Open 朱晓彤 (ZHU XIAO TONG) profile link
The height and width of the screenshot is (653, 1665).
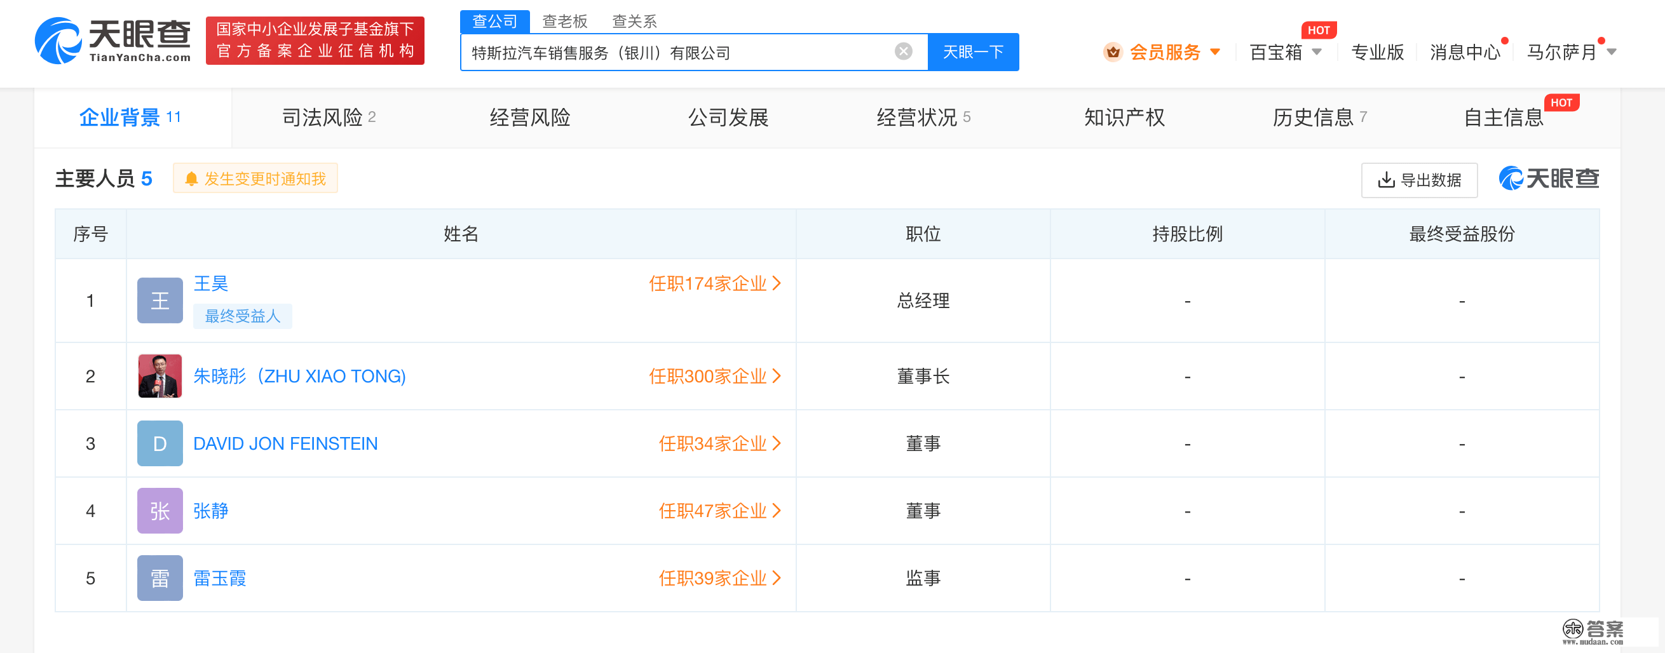299,377
